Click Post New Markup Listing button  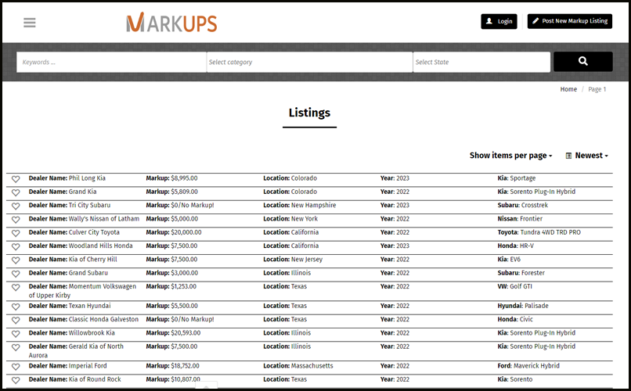click(x=569, y=21)
